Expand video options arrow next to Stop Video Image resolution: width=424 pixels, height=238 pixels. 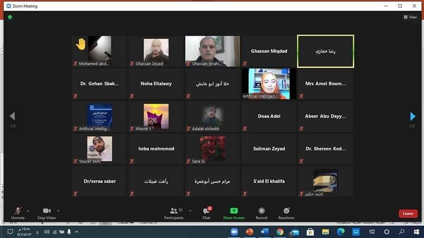[58, 211]
